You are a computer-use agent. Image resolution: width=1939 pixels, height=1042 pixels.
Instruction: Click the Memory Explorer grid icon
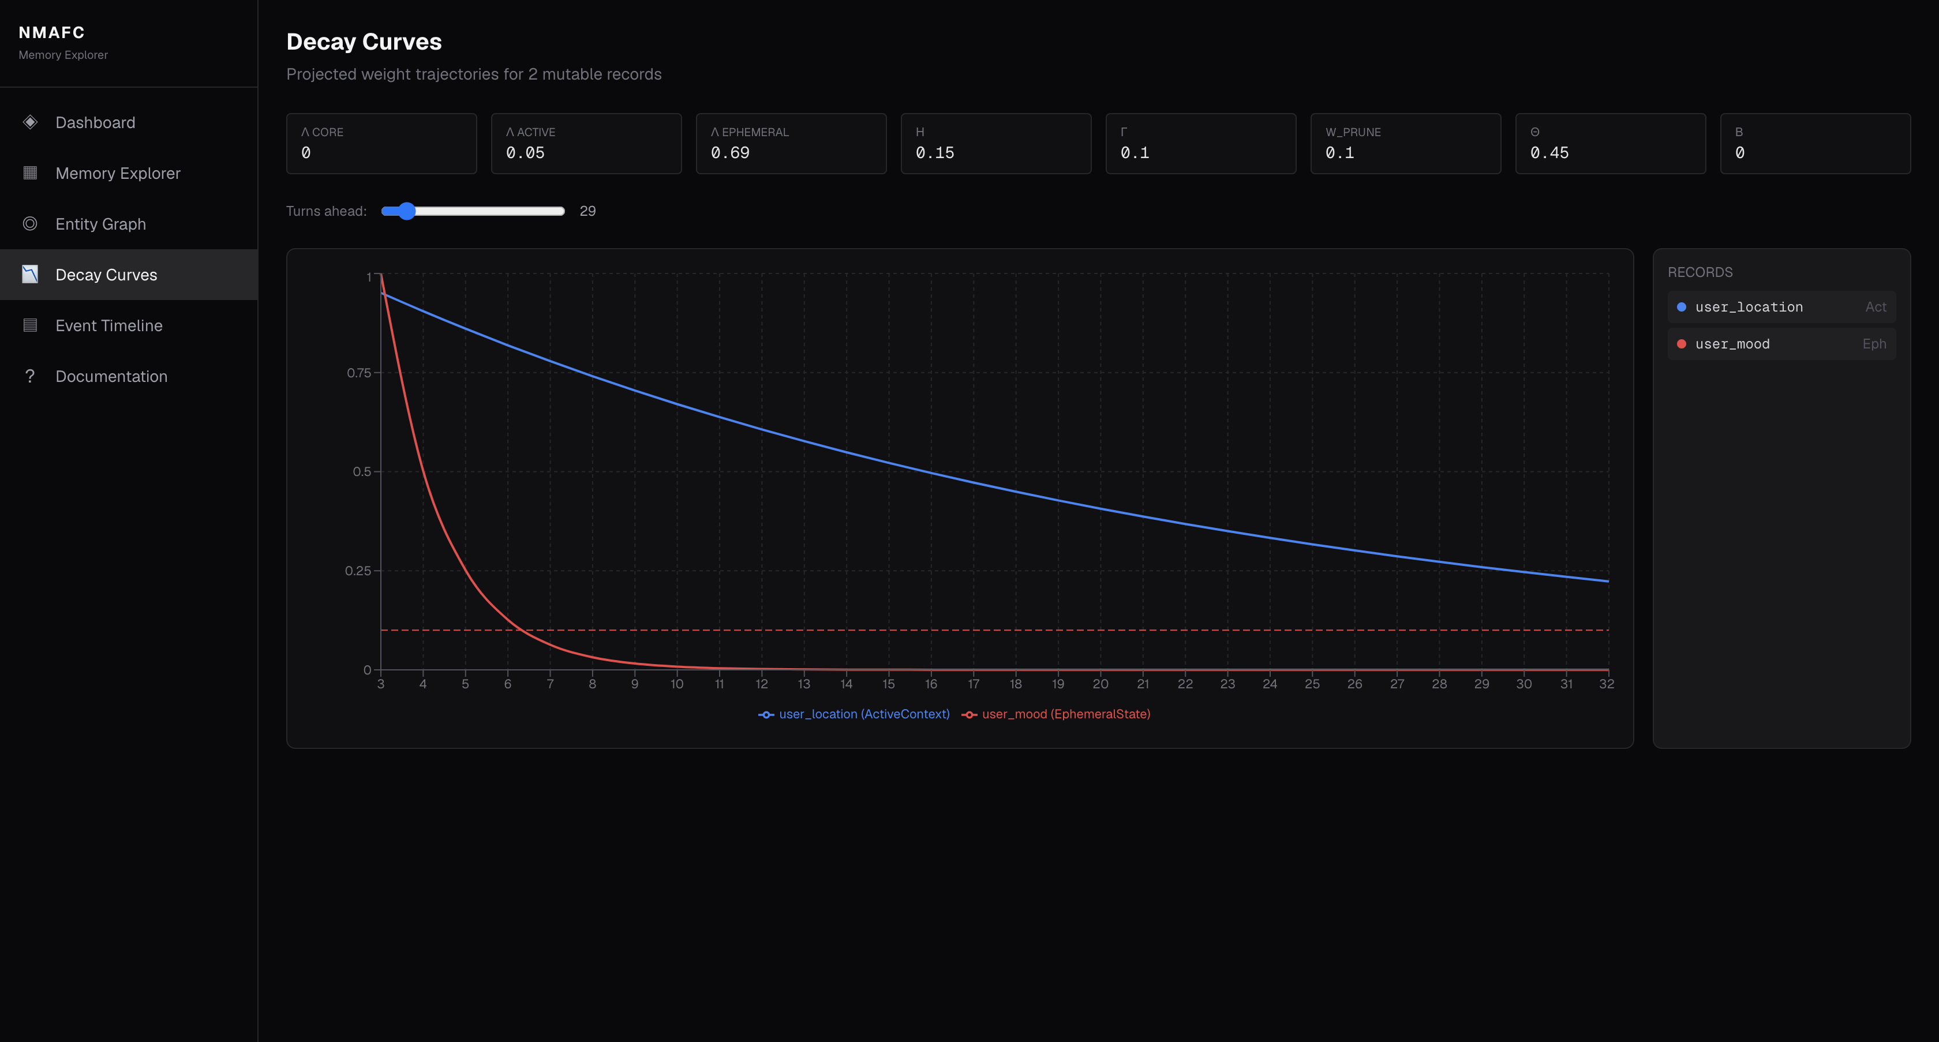click(x=30, y=173)
